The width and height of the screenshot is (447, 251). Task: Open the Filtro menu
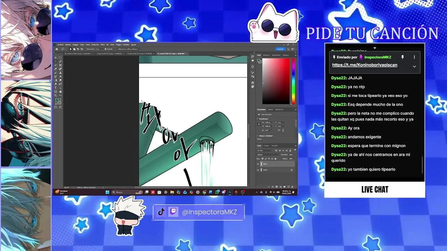click(103, 45)
